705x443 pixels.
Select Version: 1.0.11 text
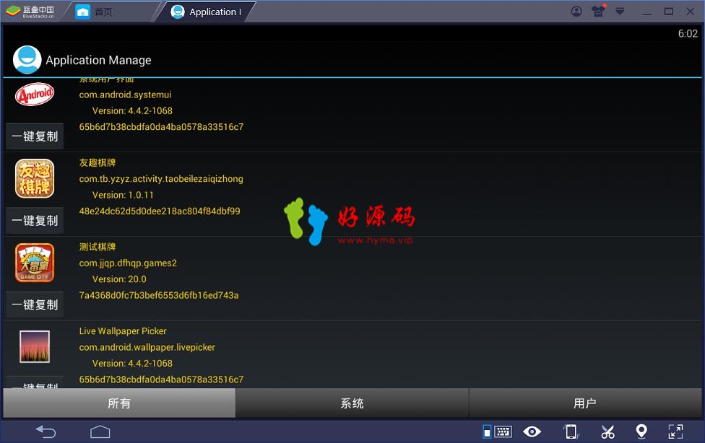[123, 195]
